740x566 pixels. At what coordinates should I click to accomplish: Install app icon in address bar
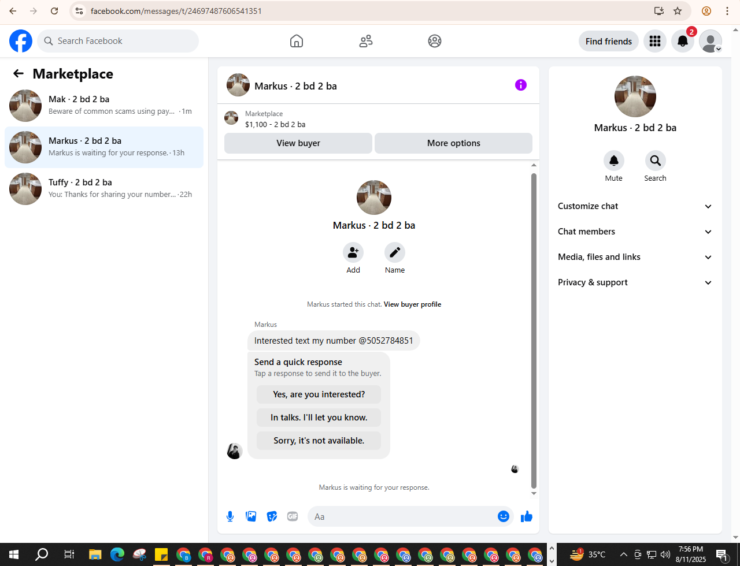tap(658, 11)
